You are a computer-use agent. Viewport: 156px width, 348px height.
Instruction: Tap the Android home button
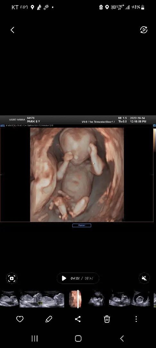tap(78, 338)
